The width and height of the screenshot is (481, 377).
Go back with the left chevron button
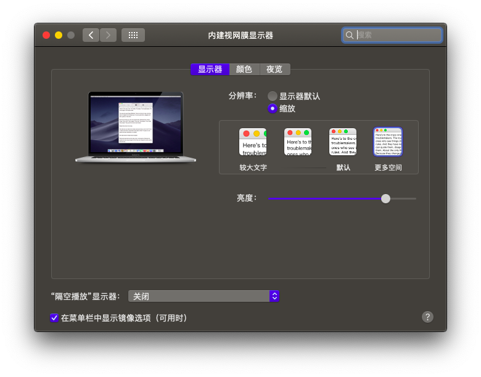(x=91, y=35)
